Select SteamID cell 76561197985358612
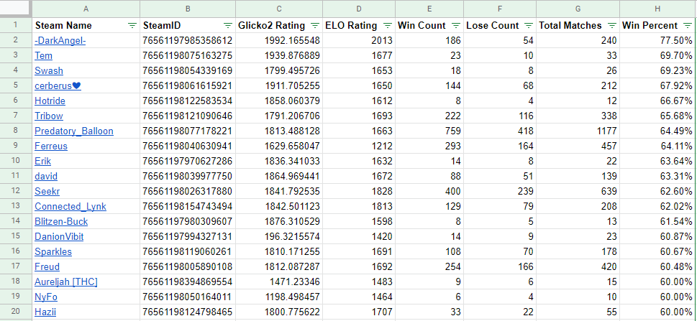This screenshot has width=697, height=321. [x=188, y=40]
